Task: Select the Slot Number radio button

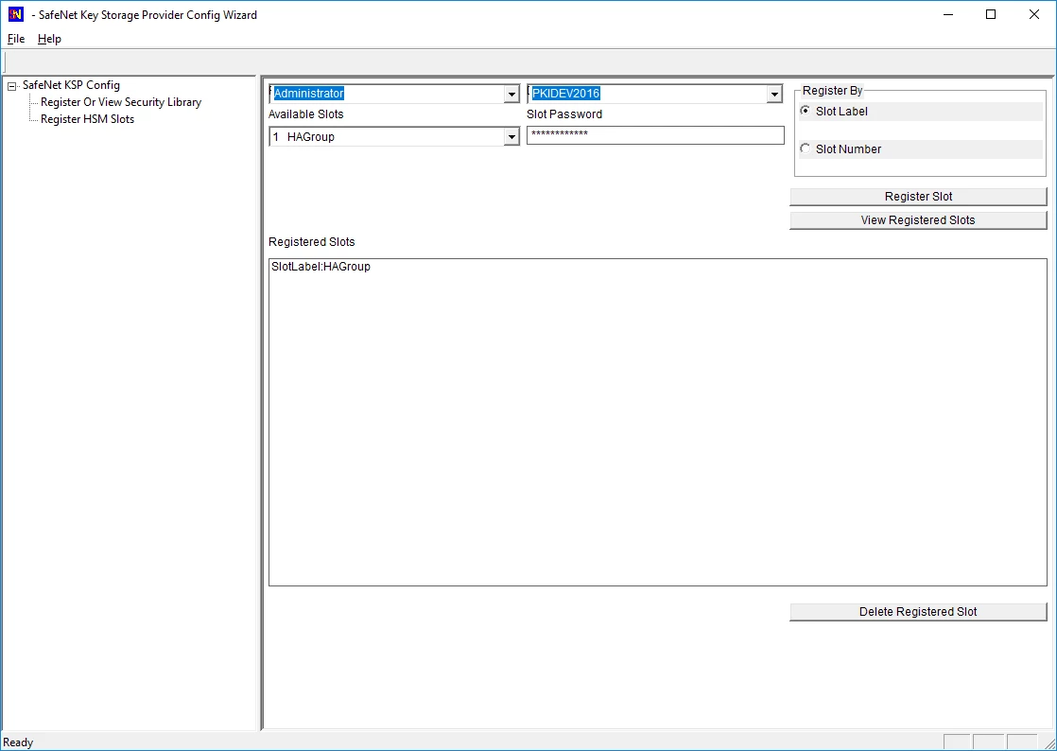Action: point(806,148)
